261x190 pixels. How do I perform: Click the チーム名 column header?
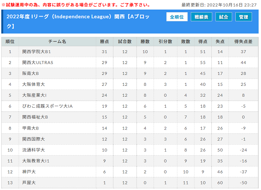(x=57, y=41)
